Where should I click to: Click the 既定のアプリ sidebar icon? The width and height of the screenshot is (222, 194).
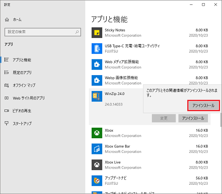6,72
